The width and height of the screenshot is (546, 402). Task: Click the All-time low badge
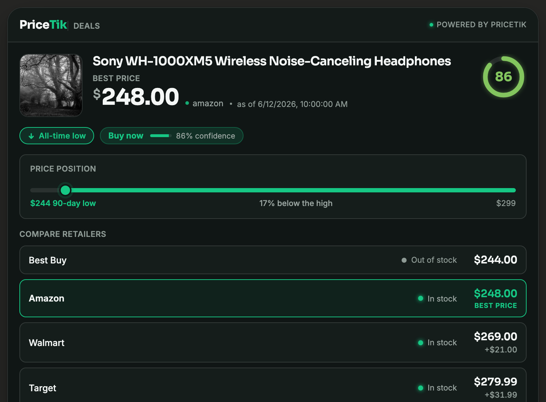click(x=57, y=136)
